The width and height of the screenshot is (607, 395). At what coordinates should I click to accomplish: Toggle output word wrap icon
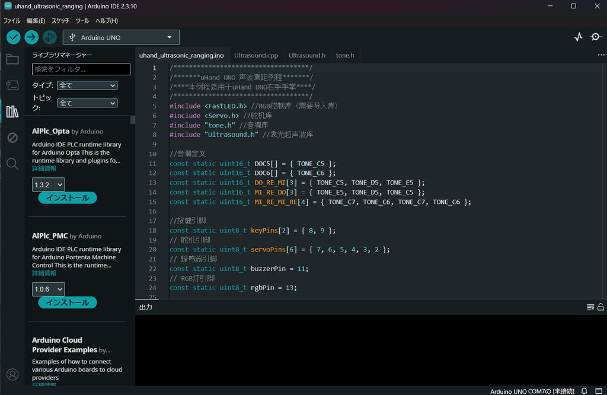[x=590, y=307]
